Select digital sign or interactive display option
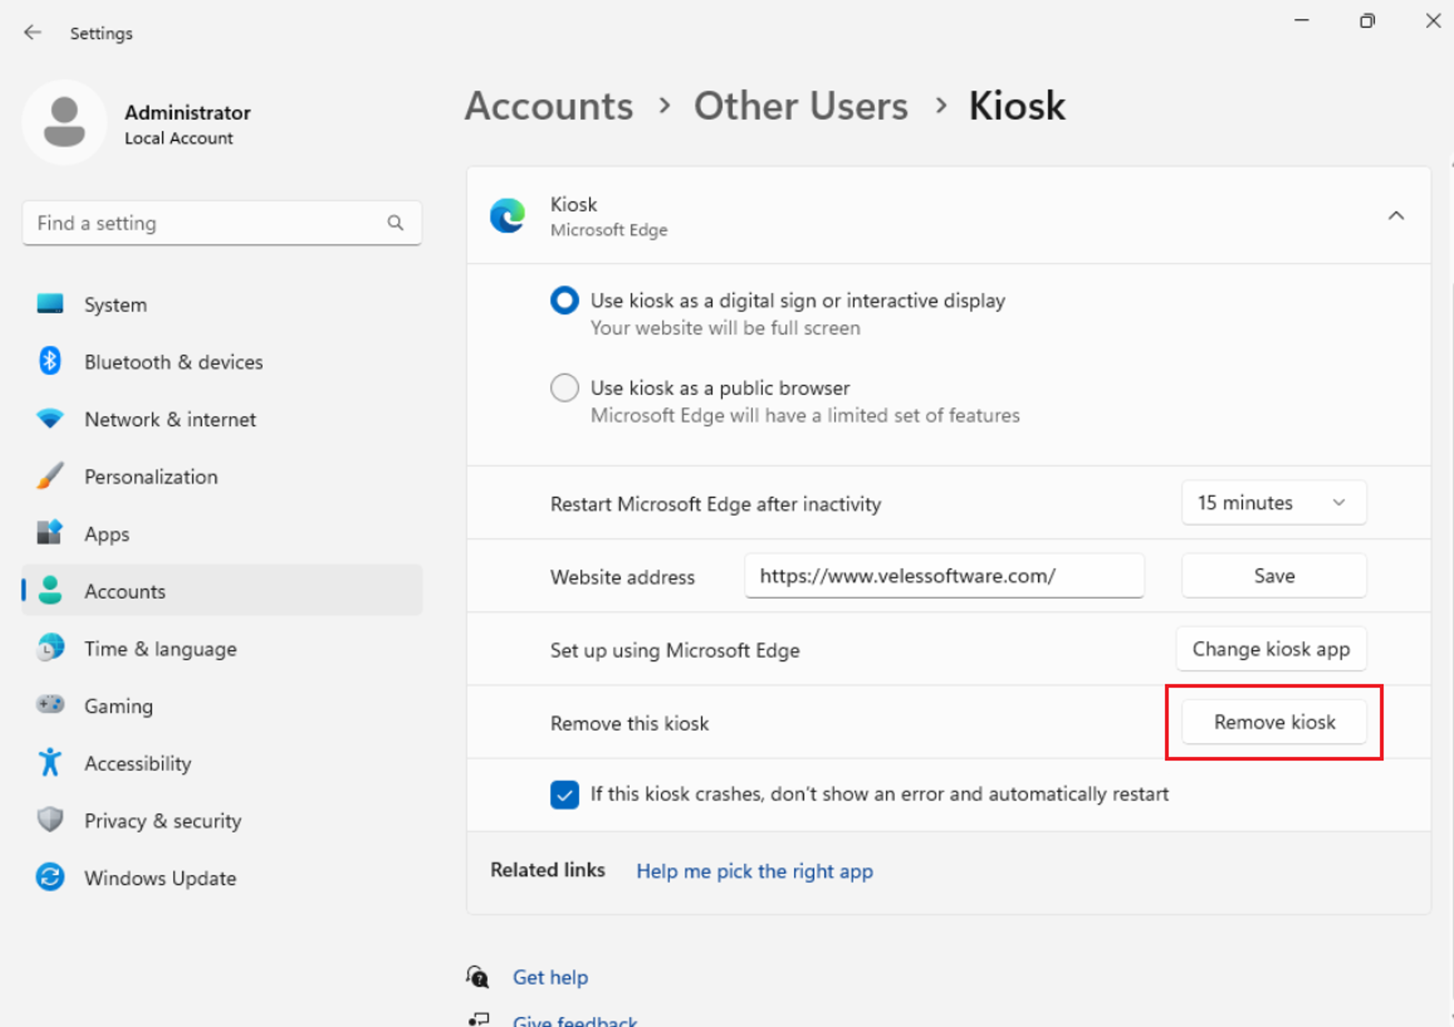This screenshot has height=1027, width=1454. 564,300
